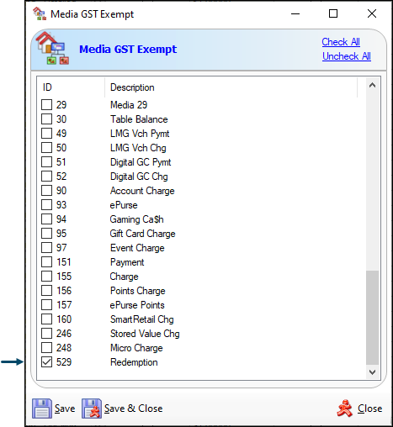Click the scrollbar down arrow

click(x=372, y=372)
